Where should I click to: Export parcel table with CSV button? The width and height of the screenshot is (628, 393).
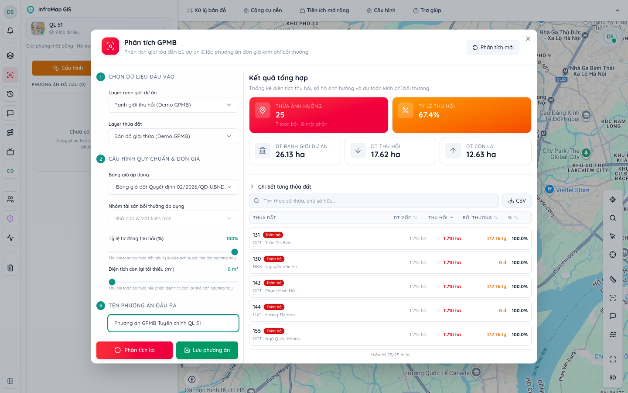pos(517,201)
